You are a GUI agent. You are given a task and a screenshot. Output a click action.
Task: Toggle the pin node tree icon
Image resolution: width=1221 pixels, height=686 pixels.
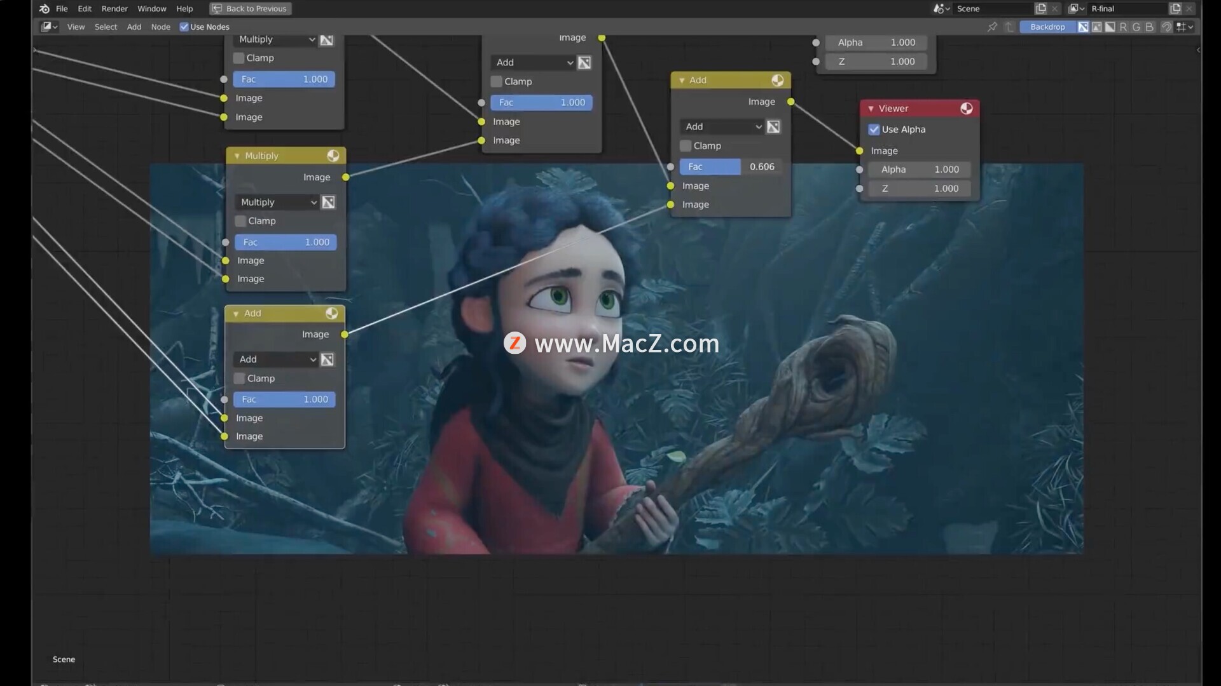(x=992, y=27)
